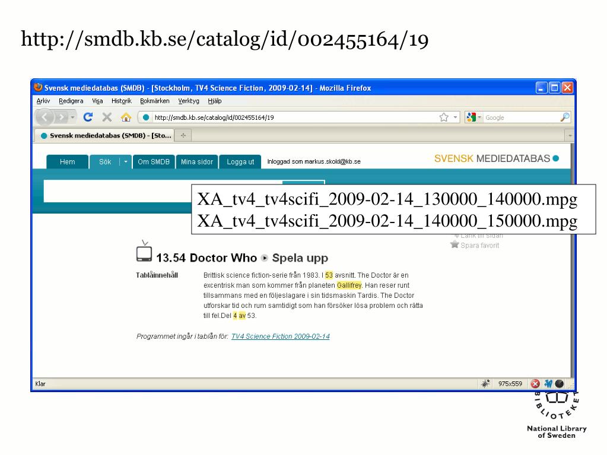Click the Logga ut tab
The image size is (607, 455).
[240, 162]
